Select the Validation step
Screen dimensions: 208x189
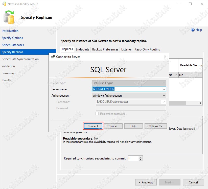[8, 66]
